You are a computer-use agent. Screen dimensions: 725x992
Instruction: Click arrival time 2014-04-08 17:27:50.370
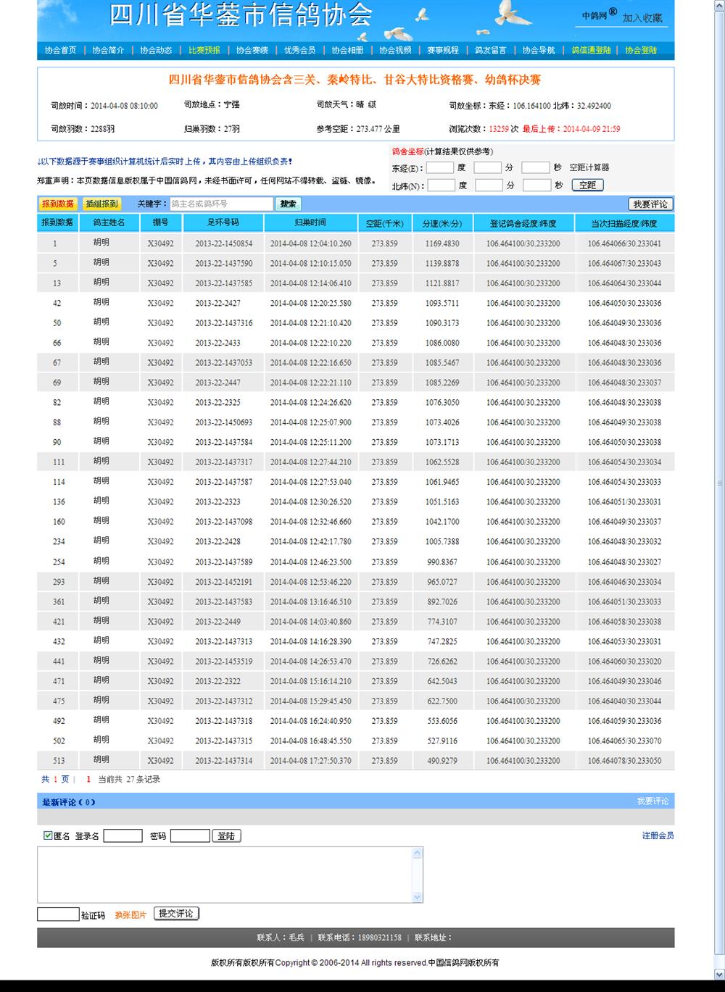[x=311, y=761]
